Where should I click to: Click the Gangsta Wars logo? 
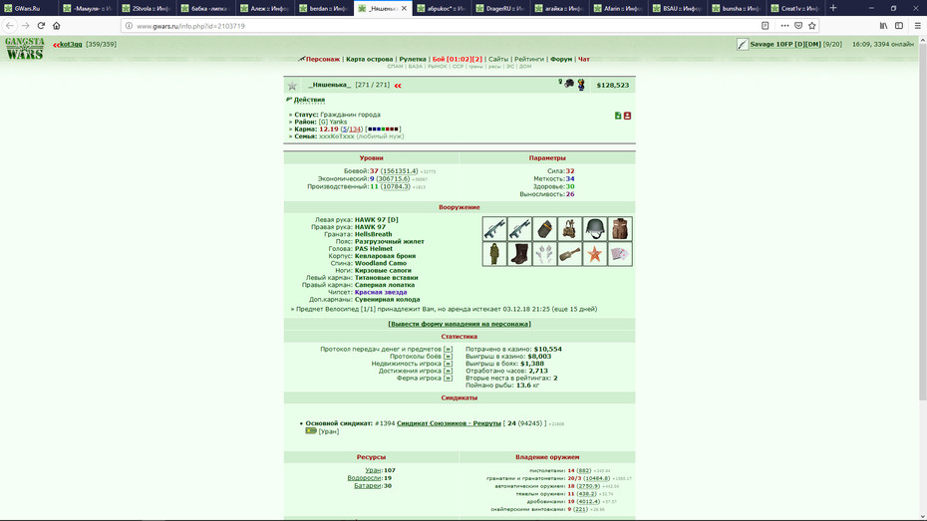point(24,49)
